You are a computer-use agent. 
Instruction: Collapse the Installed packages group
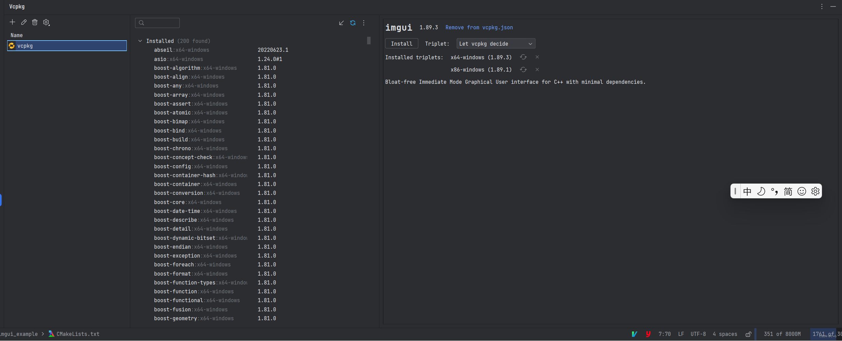pos(140,41)
